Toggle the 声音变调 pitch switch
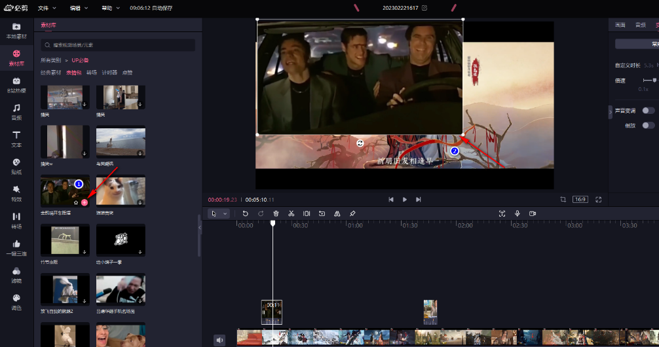Viewport: 659px width, 347px height. 648,111
